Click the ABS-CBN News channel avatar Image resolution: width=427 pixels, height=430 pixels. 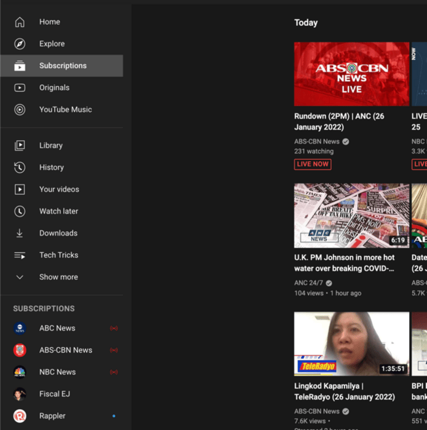coord(20,350)
